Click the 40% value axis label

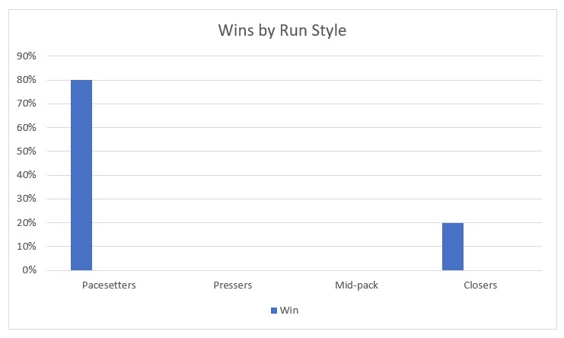[27, 175]
